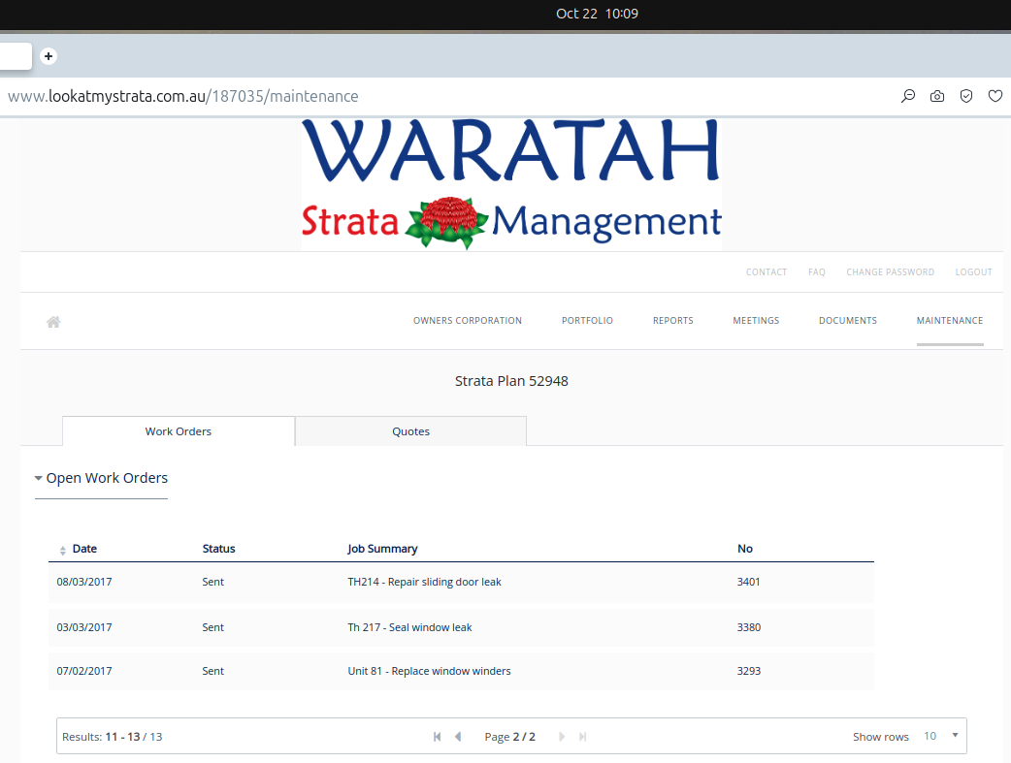This screenshot has height=763, width=1011.
Task: Click the date 08/03/2017
Action: click(x=84, y=582)
